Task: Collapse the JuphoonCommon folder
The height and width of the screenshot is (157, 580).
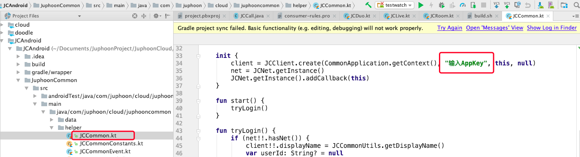Action: click(x=18, y=80)
